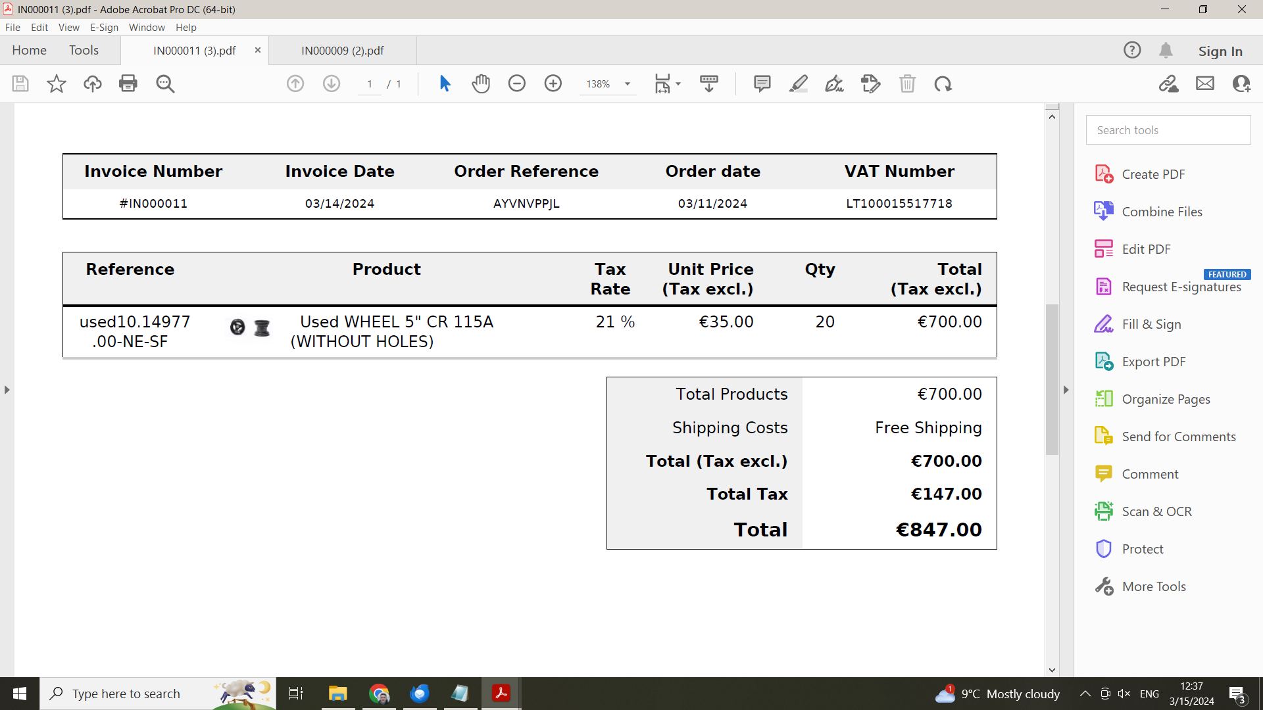
Task: Click the Star bookmark icon
Action: pyautogui.click(x=57, y=83)
